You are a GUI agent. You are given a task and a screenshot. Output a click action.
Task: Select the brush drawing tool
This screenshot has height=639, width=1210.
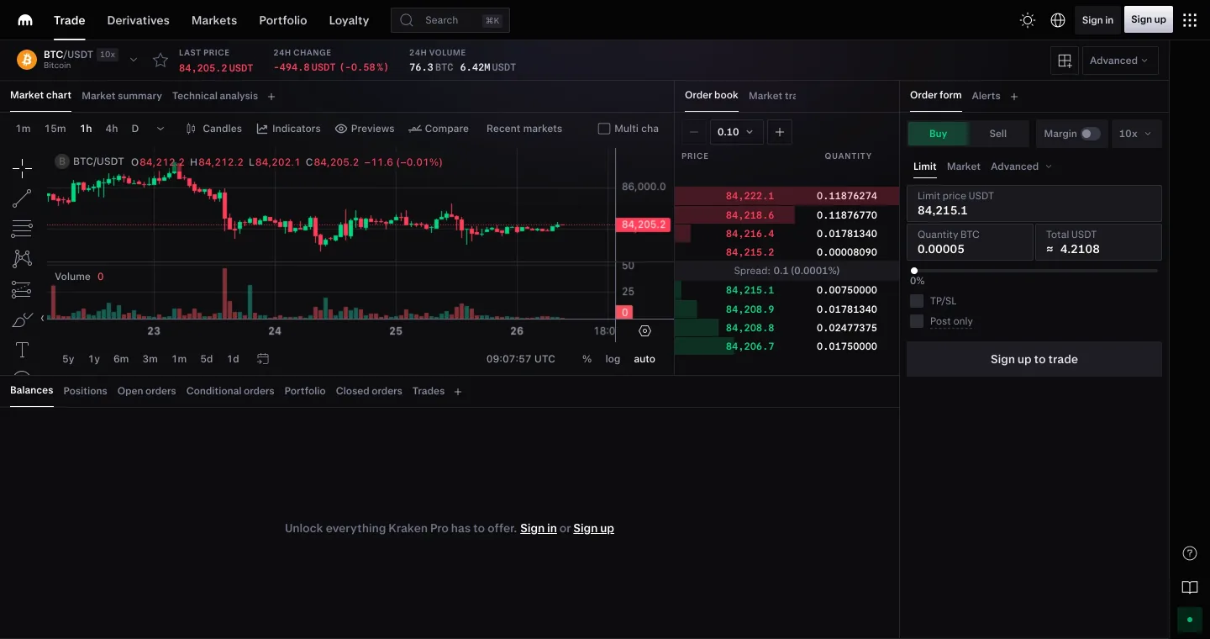point(22,320)
